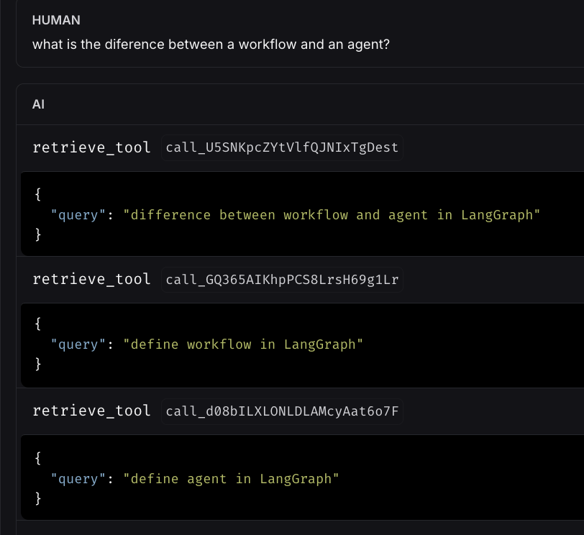Image resolution: width=584 pixels, height=535 pixels.
Task: Click the "define agent in LangGraph" query value
Action: pyautogui.click(x=230, y=479)
